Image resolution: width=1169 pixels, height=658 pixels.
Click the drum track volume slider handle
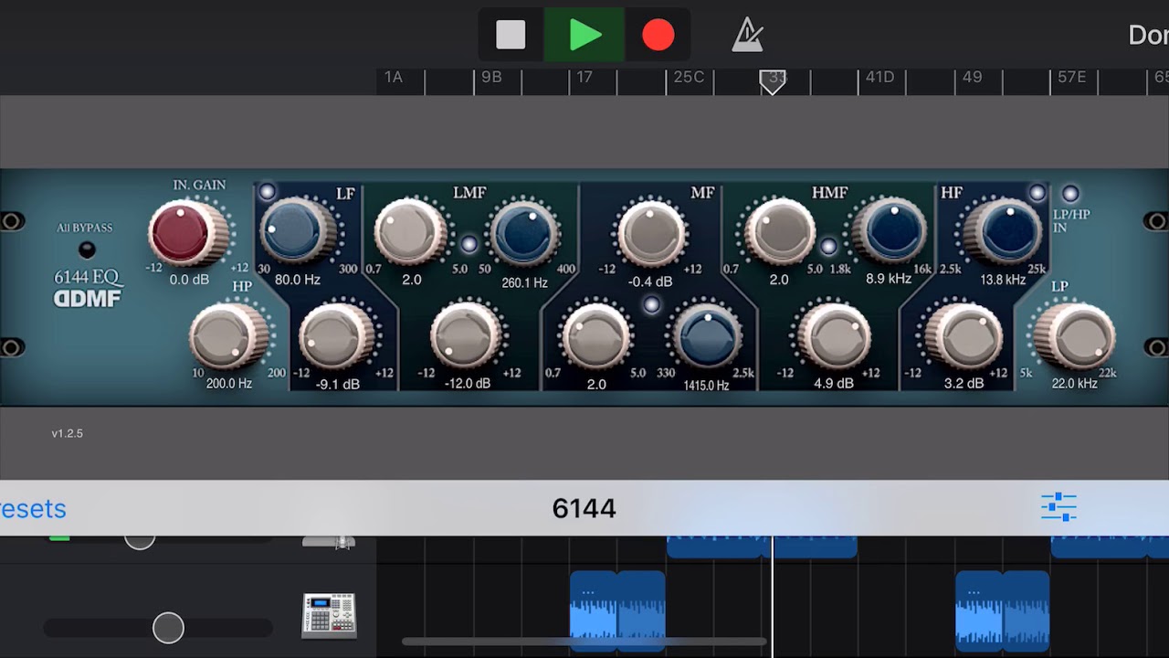pos(168,628)
